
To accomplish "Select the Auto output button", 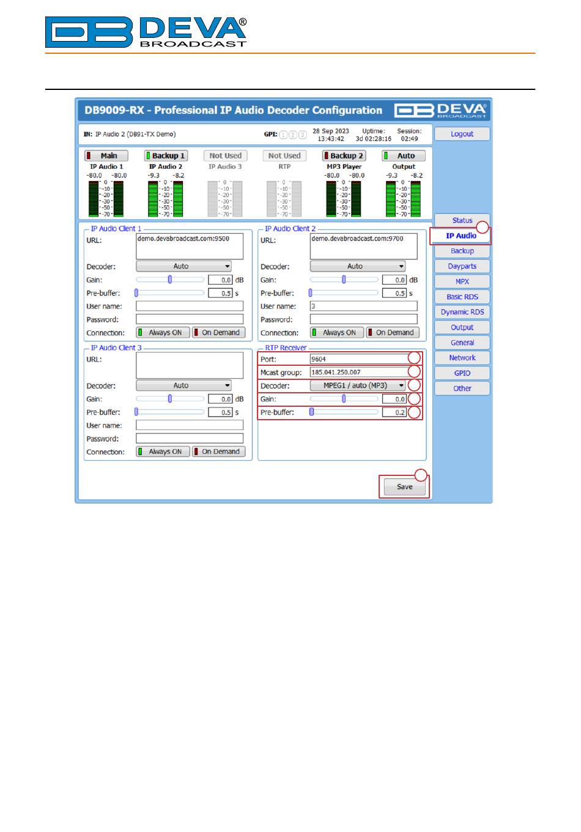I will (403, 156).
